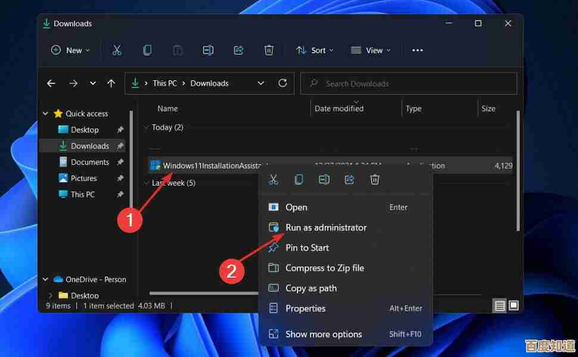Go back using the back arrow
Screen dimensions: 578x357
coord(51,83)
